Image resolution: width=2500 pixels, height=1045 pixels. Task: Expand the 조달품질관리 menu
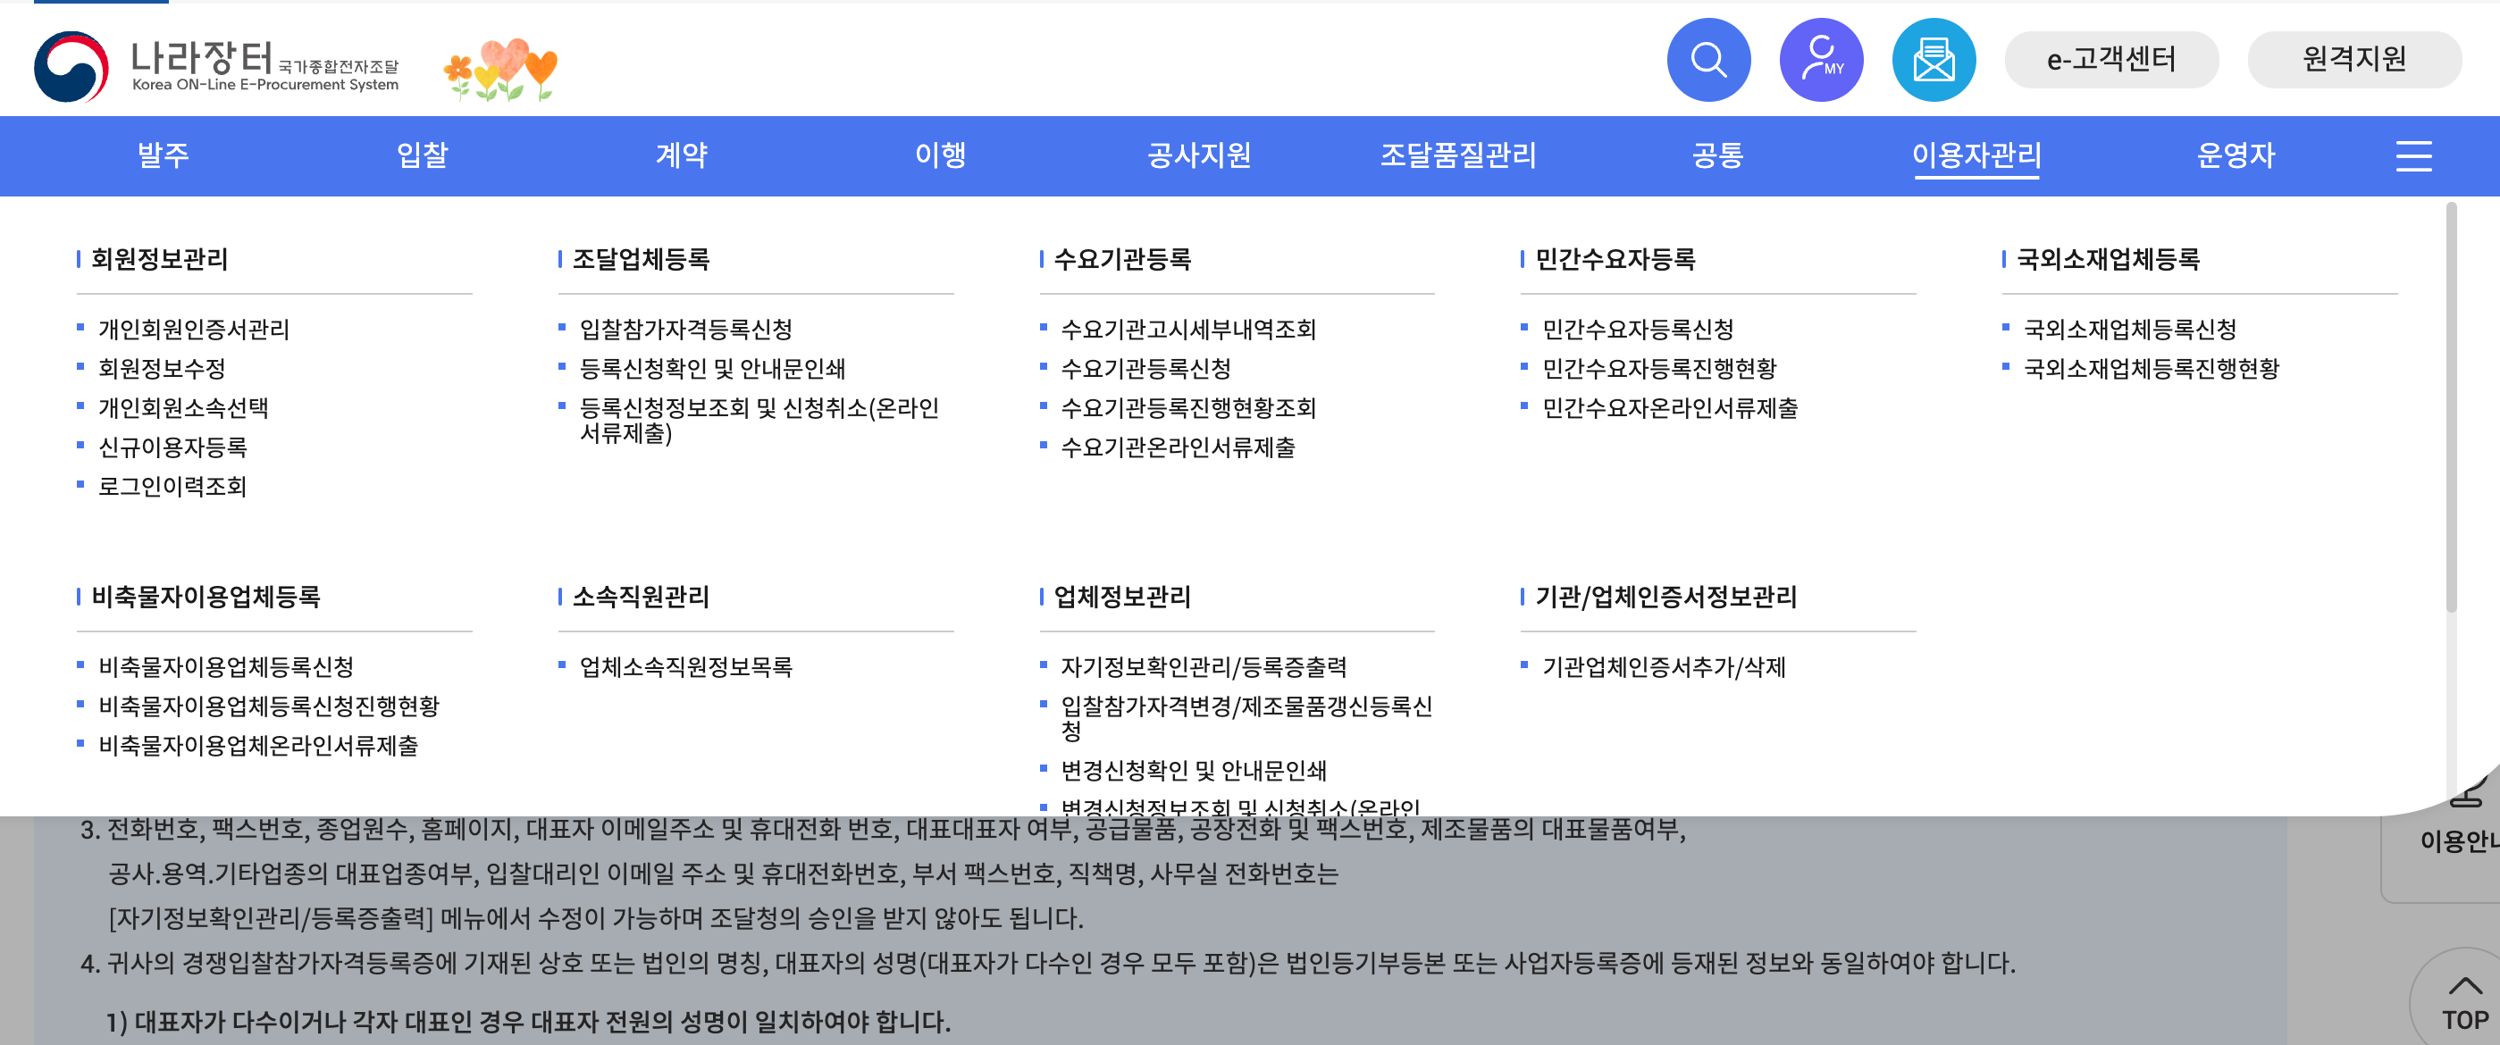pos(1457,155)
